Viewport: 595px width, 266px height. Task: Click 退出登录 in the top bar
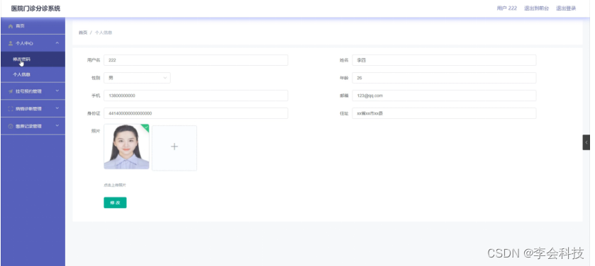(x=566, y=8)
